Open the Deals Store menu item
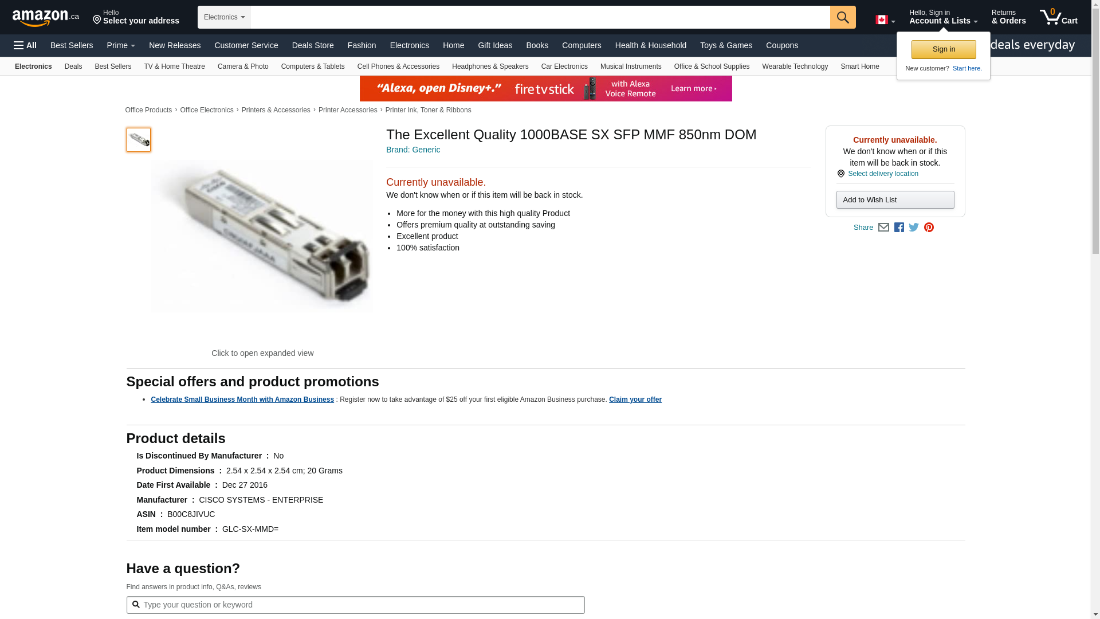 313,45
